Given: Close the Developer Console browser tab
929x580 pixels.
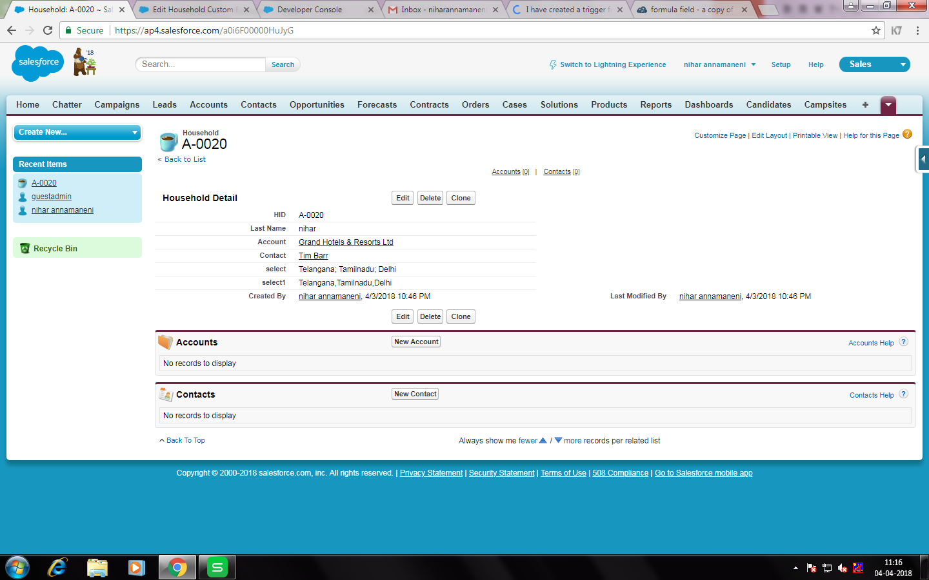Looking at the screenshot, I should point(370,10).
